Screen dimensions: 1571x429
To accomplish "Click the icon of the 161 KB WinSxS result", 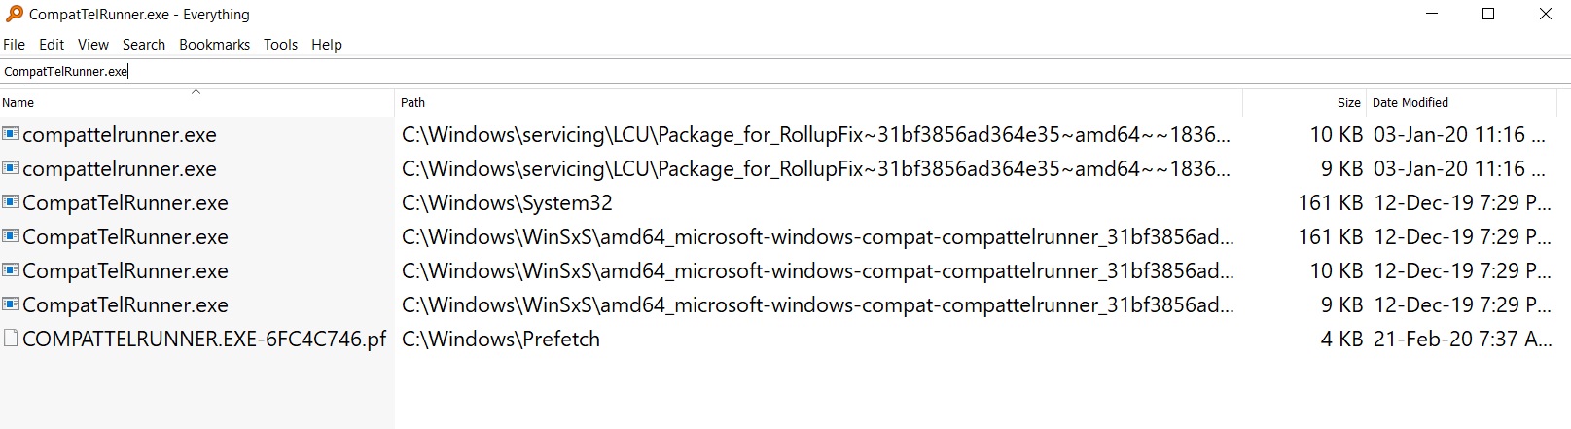I will (x=11, y=236).
